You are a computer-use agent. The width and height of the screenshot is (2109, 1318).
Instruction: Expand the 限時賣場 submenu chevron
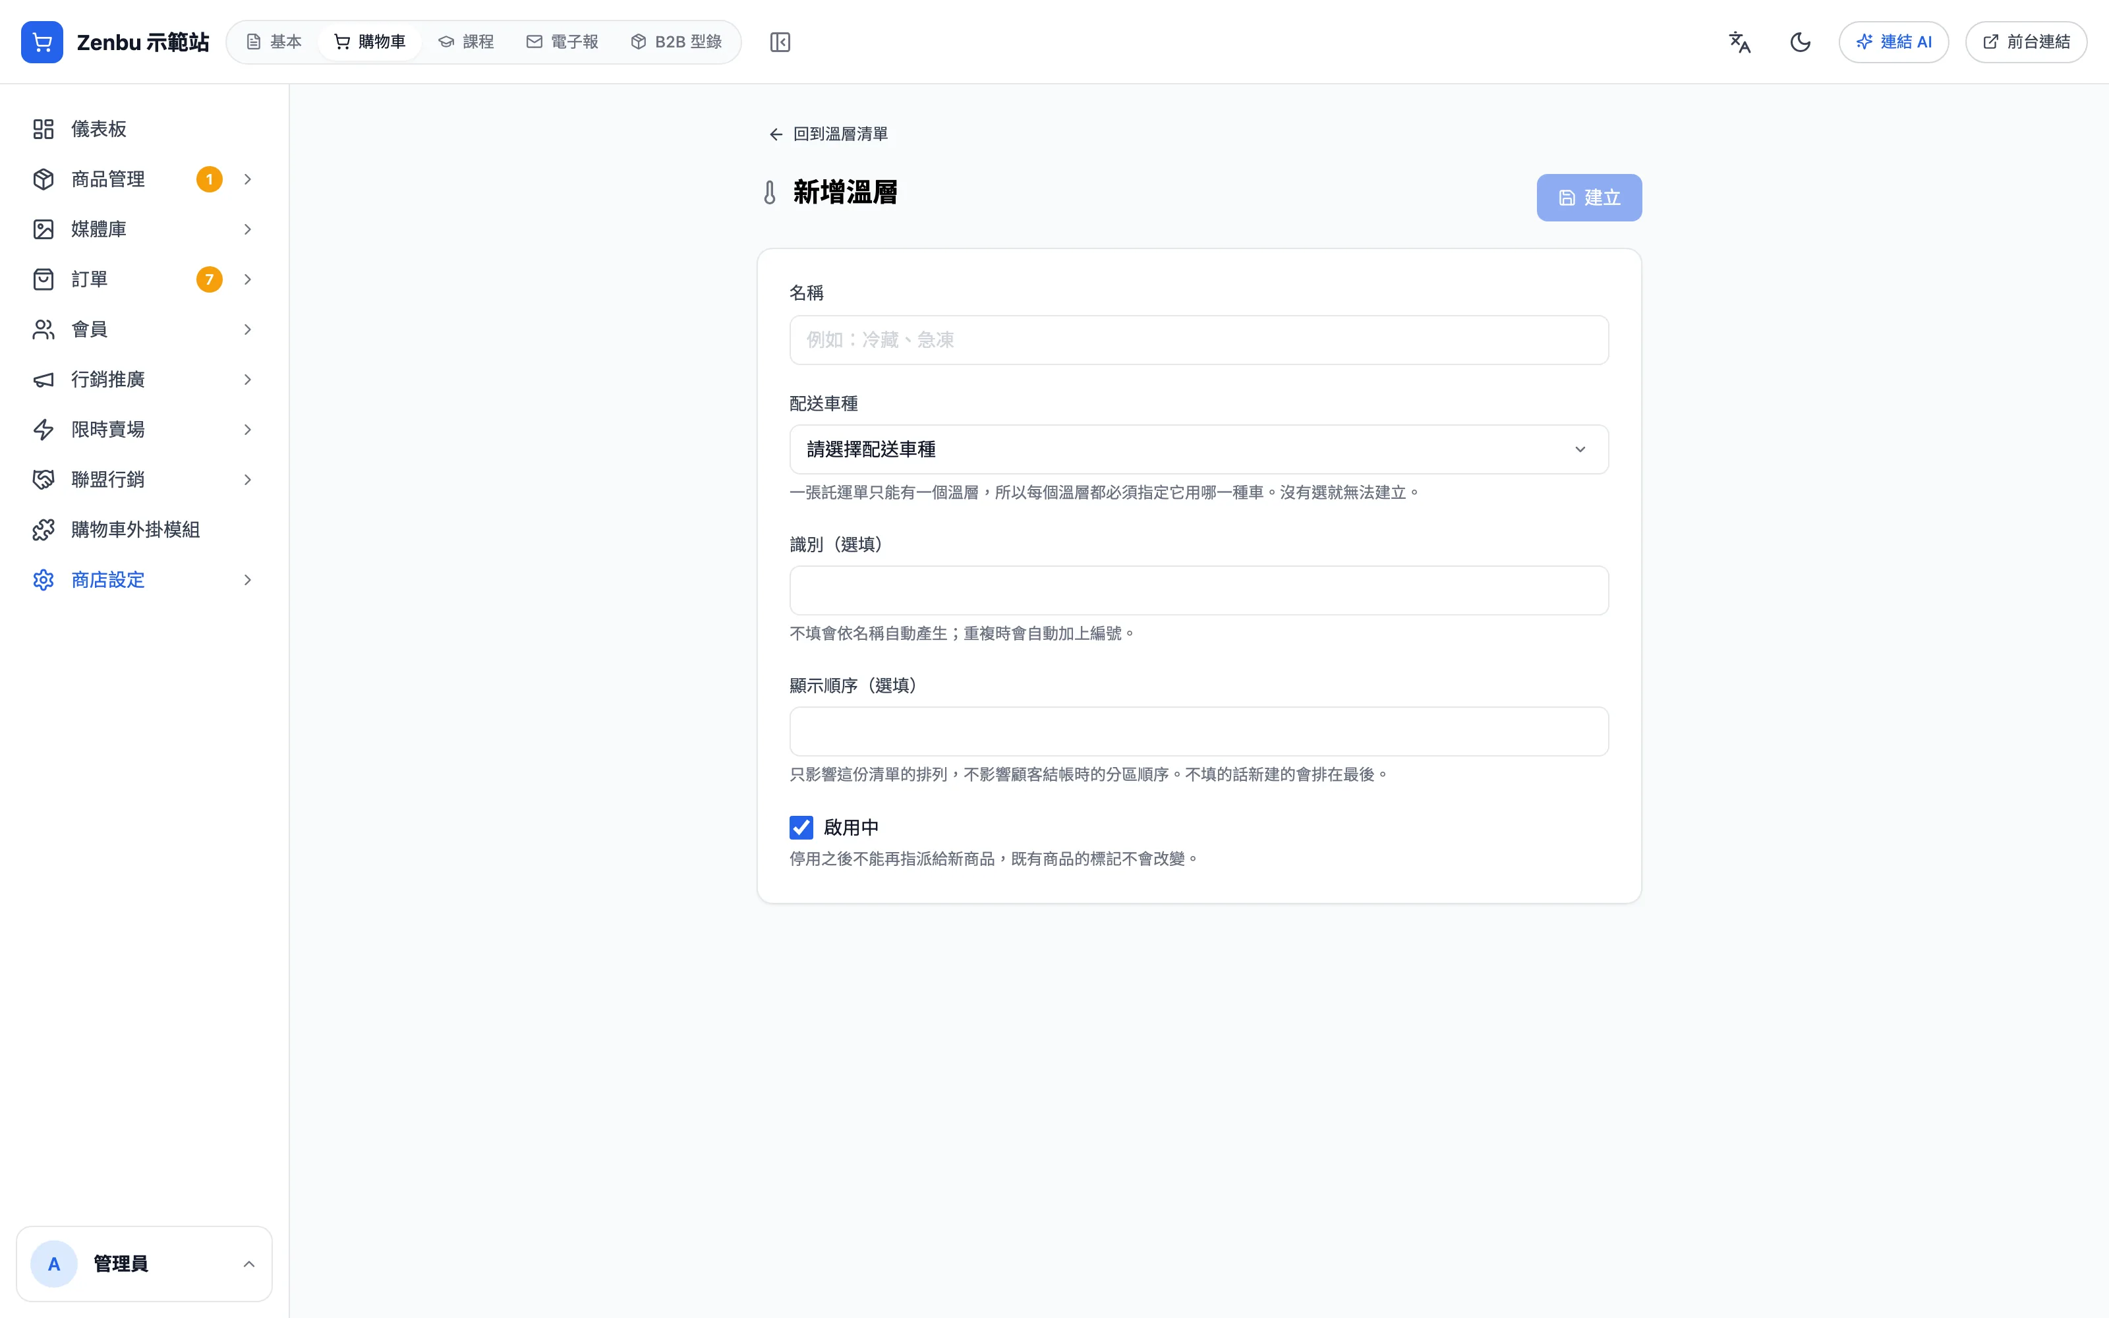coord(248,430)
